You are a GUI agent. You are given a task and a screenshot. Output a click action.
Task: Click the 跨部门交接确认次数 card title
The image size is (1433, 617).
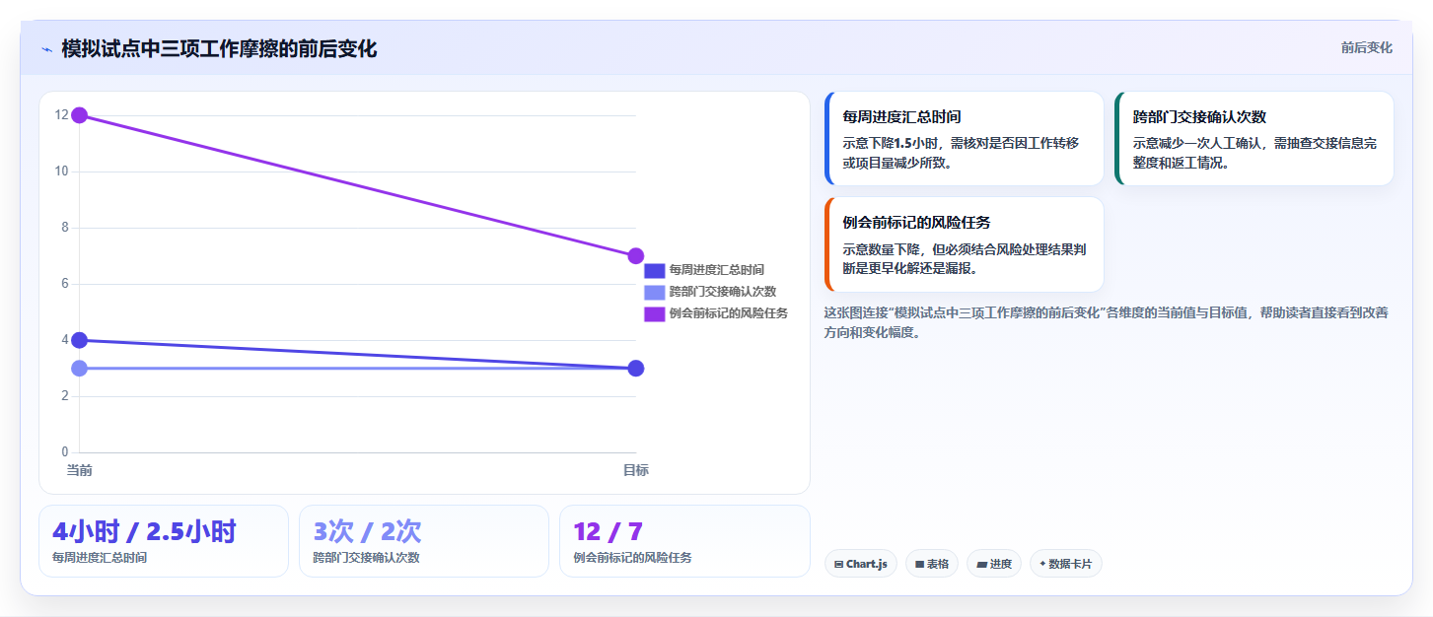click(1199, 116)
